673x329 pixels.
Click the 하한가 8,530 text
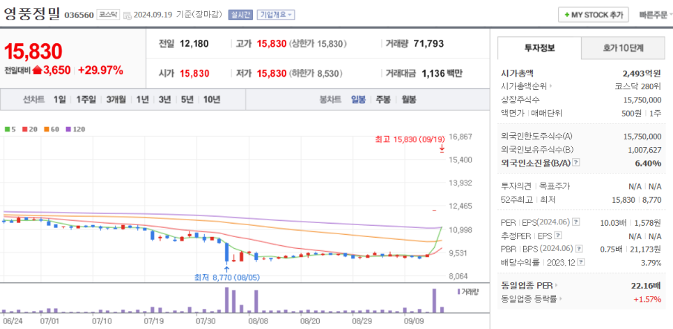pos(316,73)
